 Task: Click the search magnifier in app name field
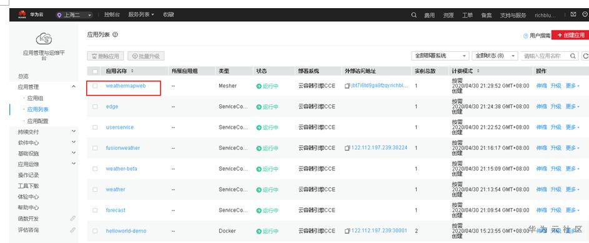pos(573,56)
